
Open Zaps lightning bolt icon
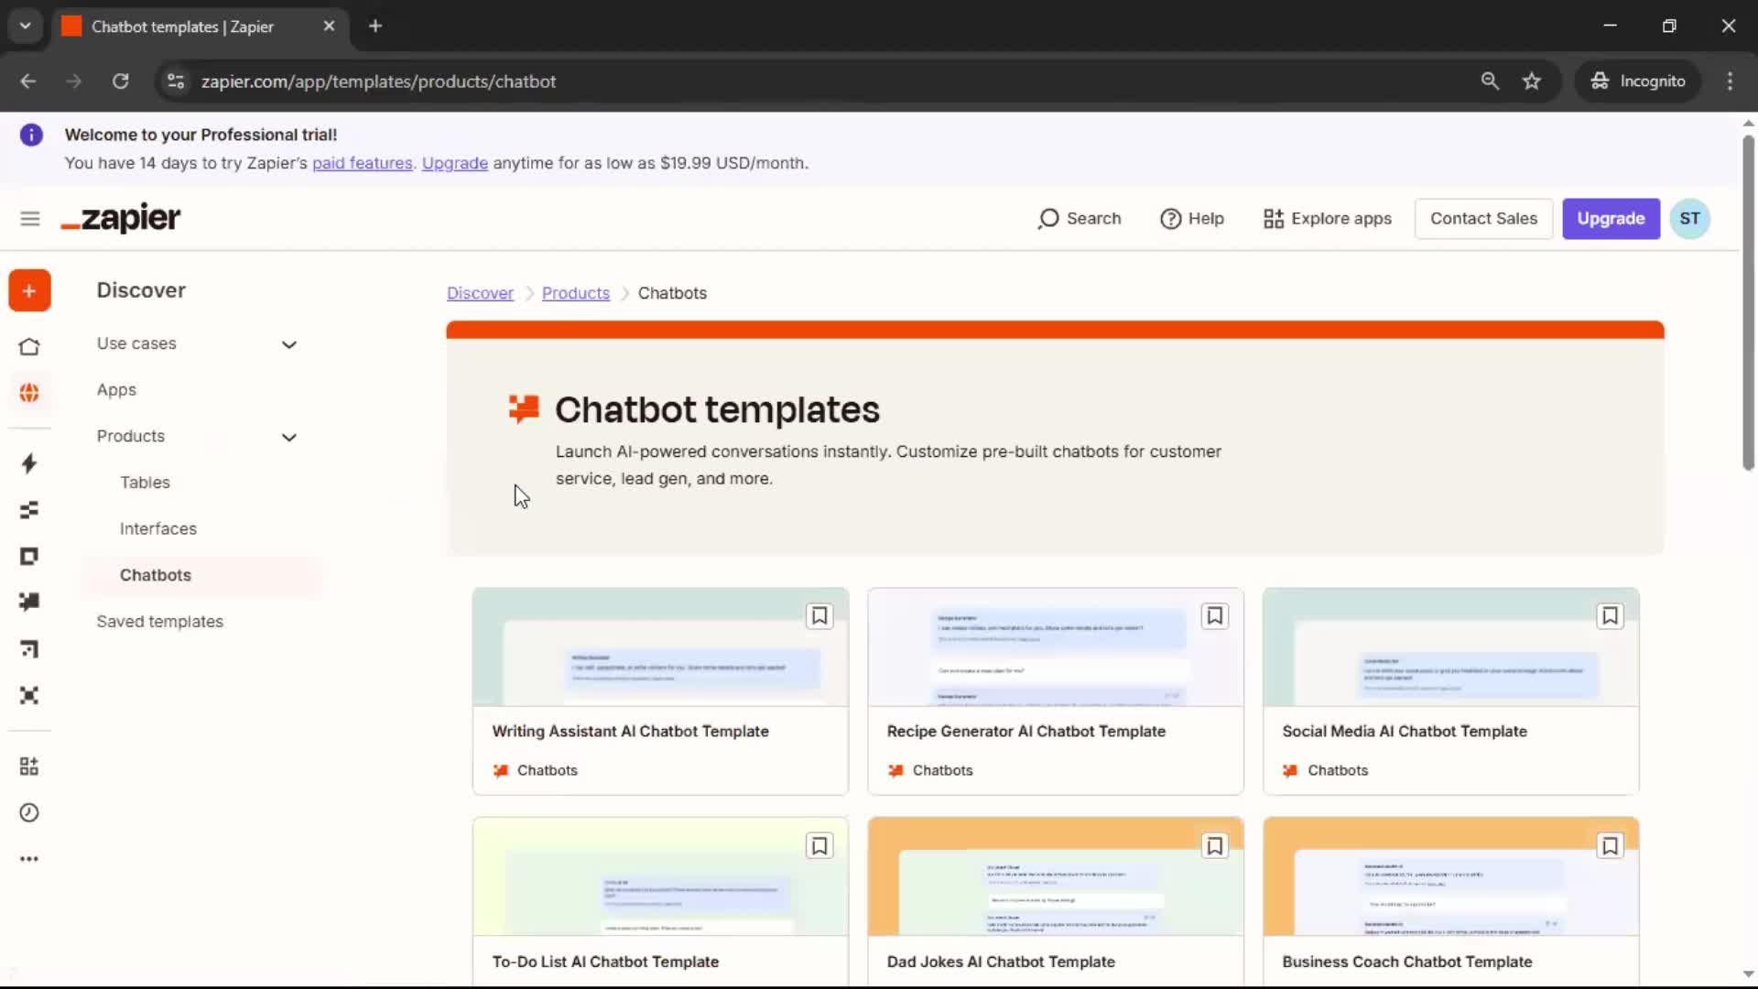(x=29, y=463)
